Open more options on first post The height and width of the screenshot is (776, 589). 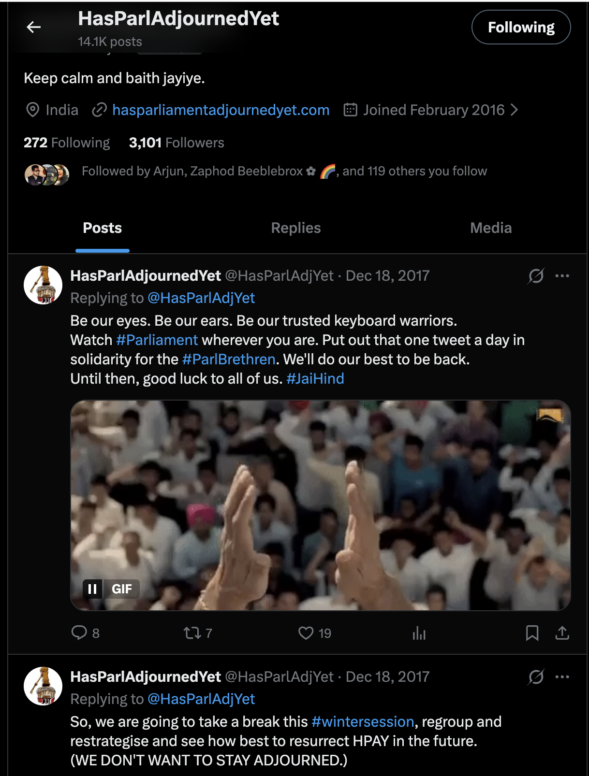[x=562, y=276]
